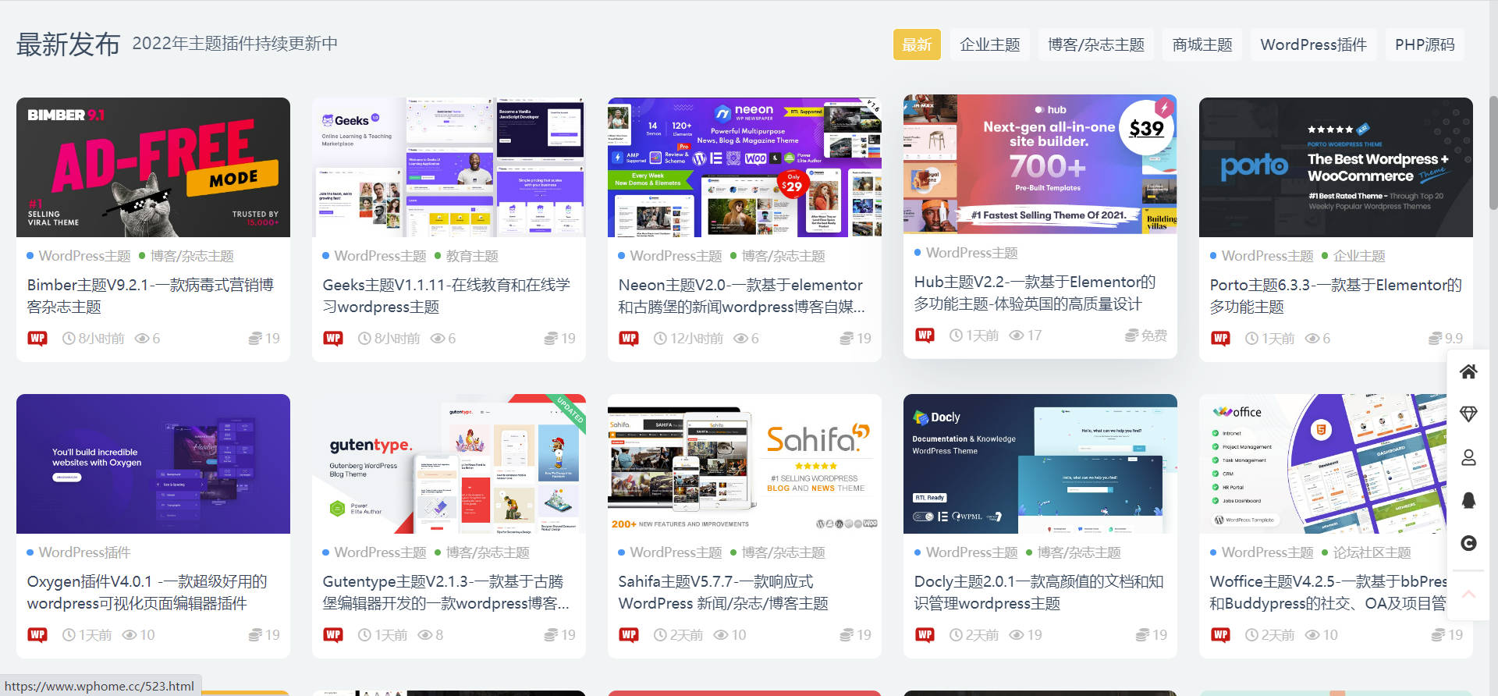Click the WP badge on Sahifa card

[x=629, y=634]
